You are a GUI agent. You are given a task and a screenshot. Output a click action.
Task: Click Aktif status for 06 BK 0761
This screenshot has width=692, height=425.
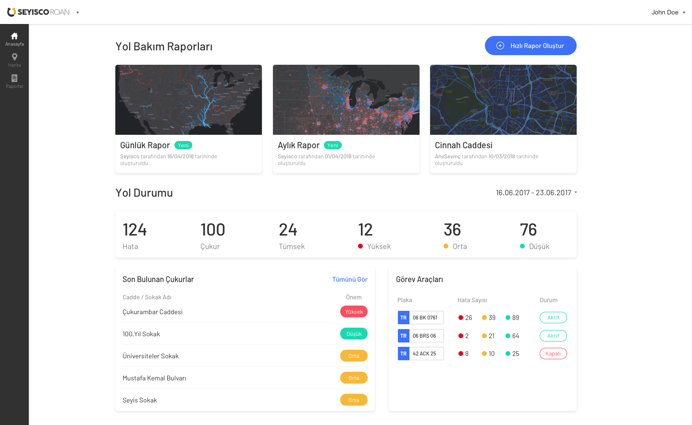(553, 318)
